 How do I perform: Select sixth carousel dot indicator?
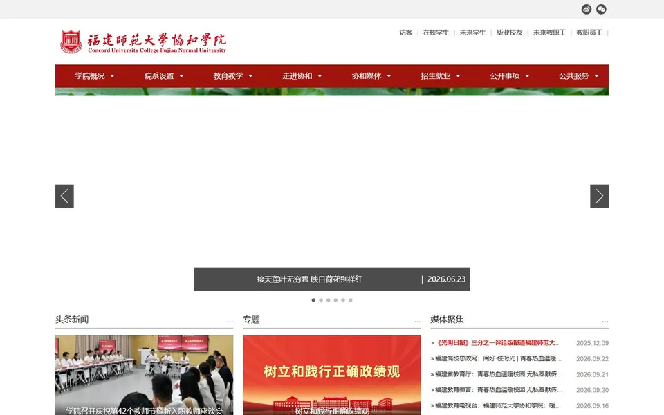[x=350, y=300]
